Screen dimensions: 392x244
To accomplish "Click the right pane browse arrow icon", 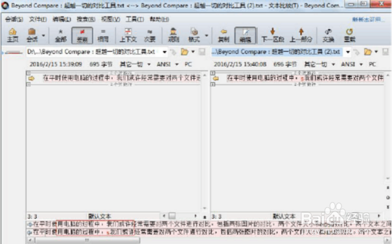I will [x=356, y=52].
